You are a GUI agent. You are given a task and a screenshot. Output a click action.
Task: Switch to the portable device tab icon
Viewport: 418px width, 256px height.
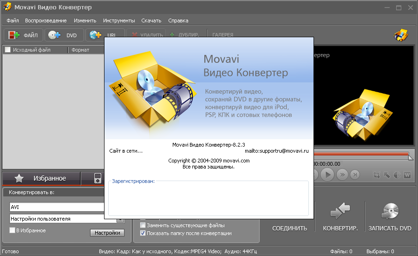(98, 178)
